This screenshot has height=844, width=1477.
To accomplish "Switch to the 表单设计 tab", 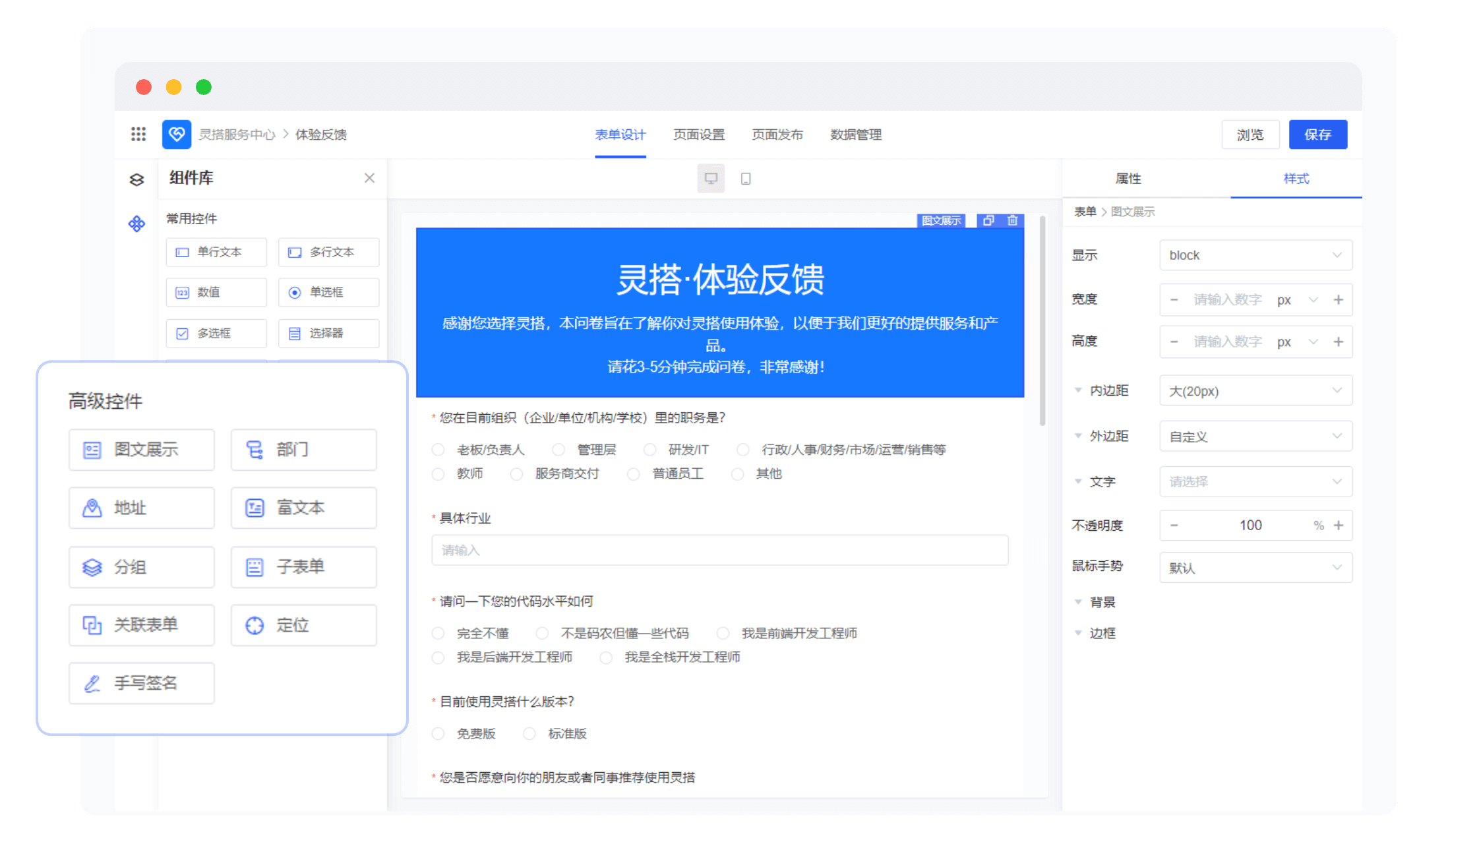I will point(620,135).
